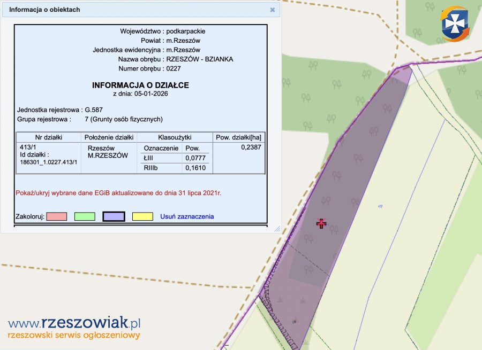
Task: Click the Nr działki column header
Action: tap(49, 137)
